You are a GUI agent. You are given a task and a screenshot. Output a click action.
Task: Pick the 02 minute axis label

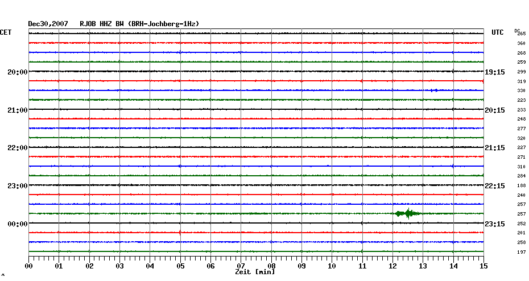(x=89, y=266)
